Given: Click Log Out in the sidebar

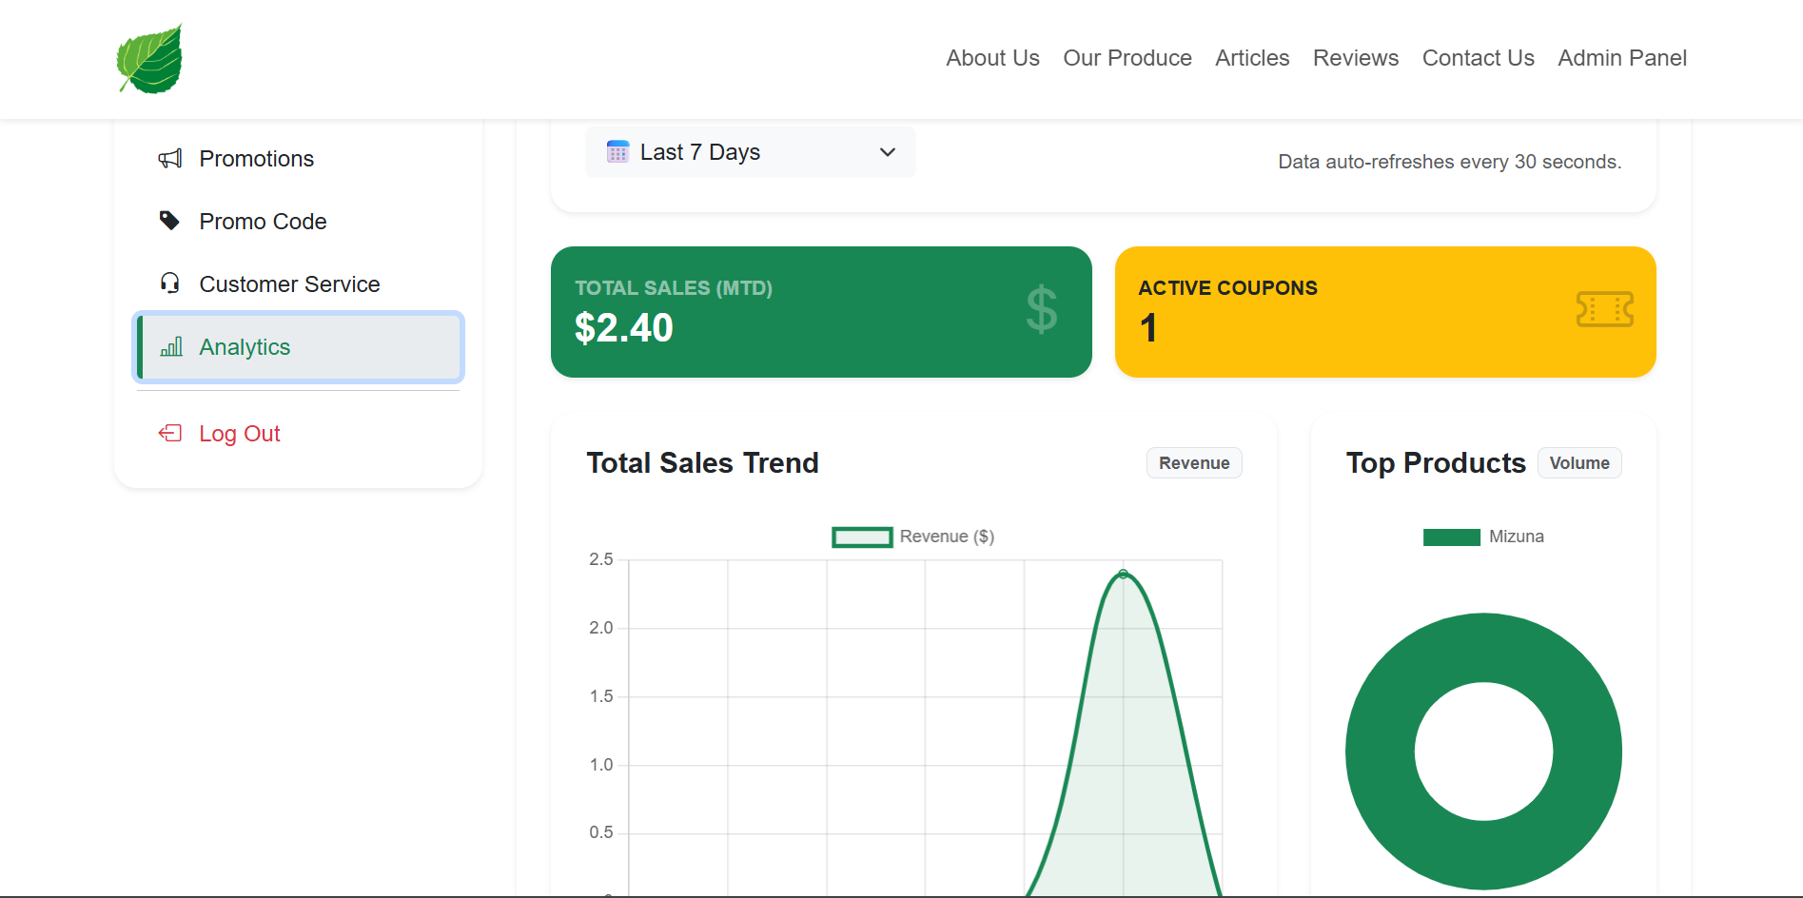Looking at the screenshot, I should point(299,434).
